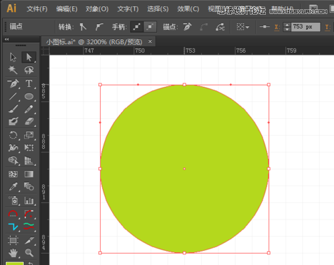The image size is (334, 265).
Task: Click the right anchor point of the circle
Action: pyautogui.click(x=269, y=169)
